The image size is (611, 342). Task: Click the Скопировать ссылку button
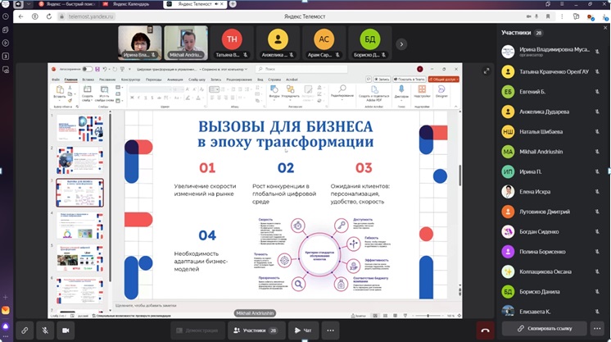pos(544,328)
